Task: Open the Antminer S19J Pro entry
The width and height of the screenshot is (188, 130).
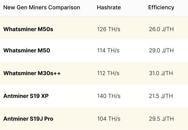Action: click(28, 119)
